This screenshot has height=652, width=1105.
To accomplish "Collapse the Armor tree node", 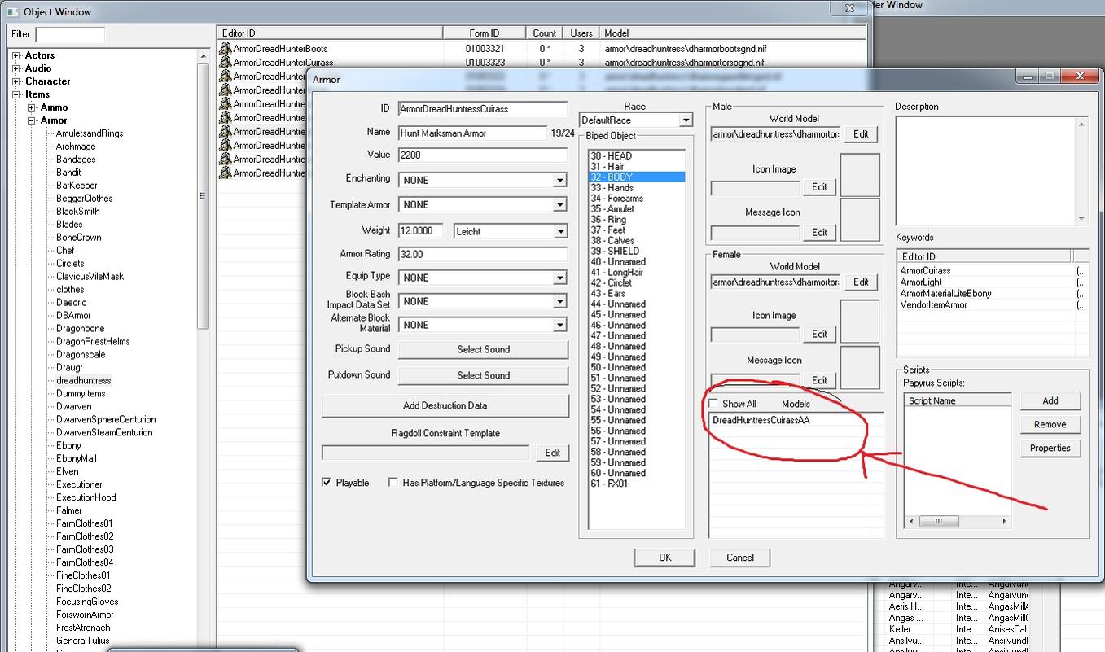I will (32, 120).
